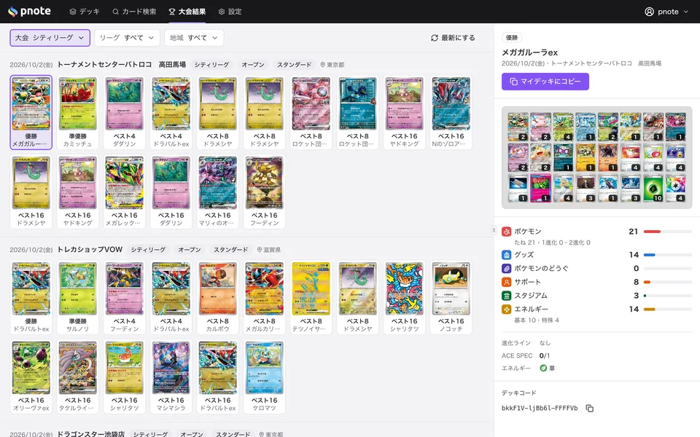Click the ポケモンのどうぐ category icon
This screenshot has width=700, height=437.
click(x=506, y=269)
